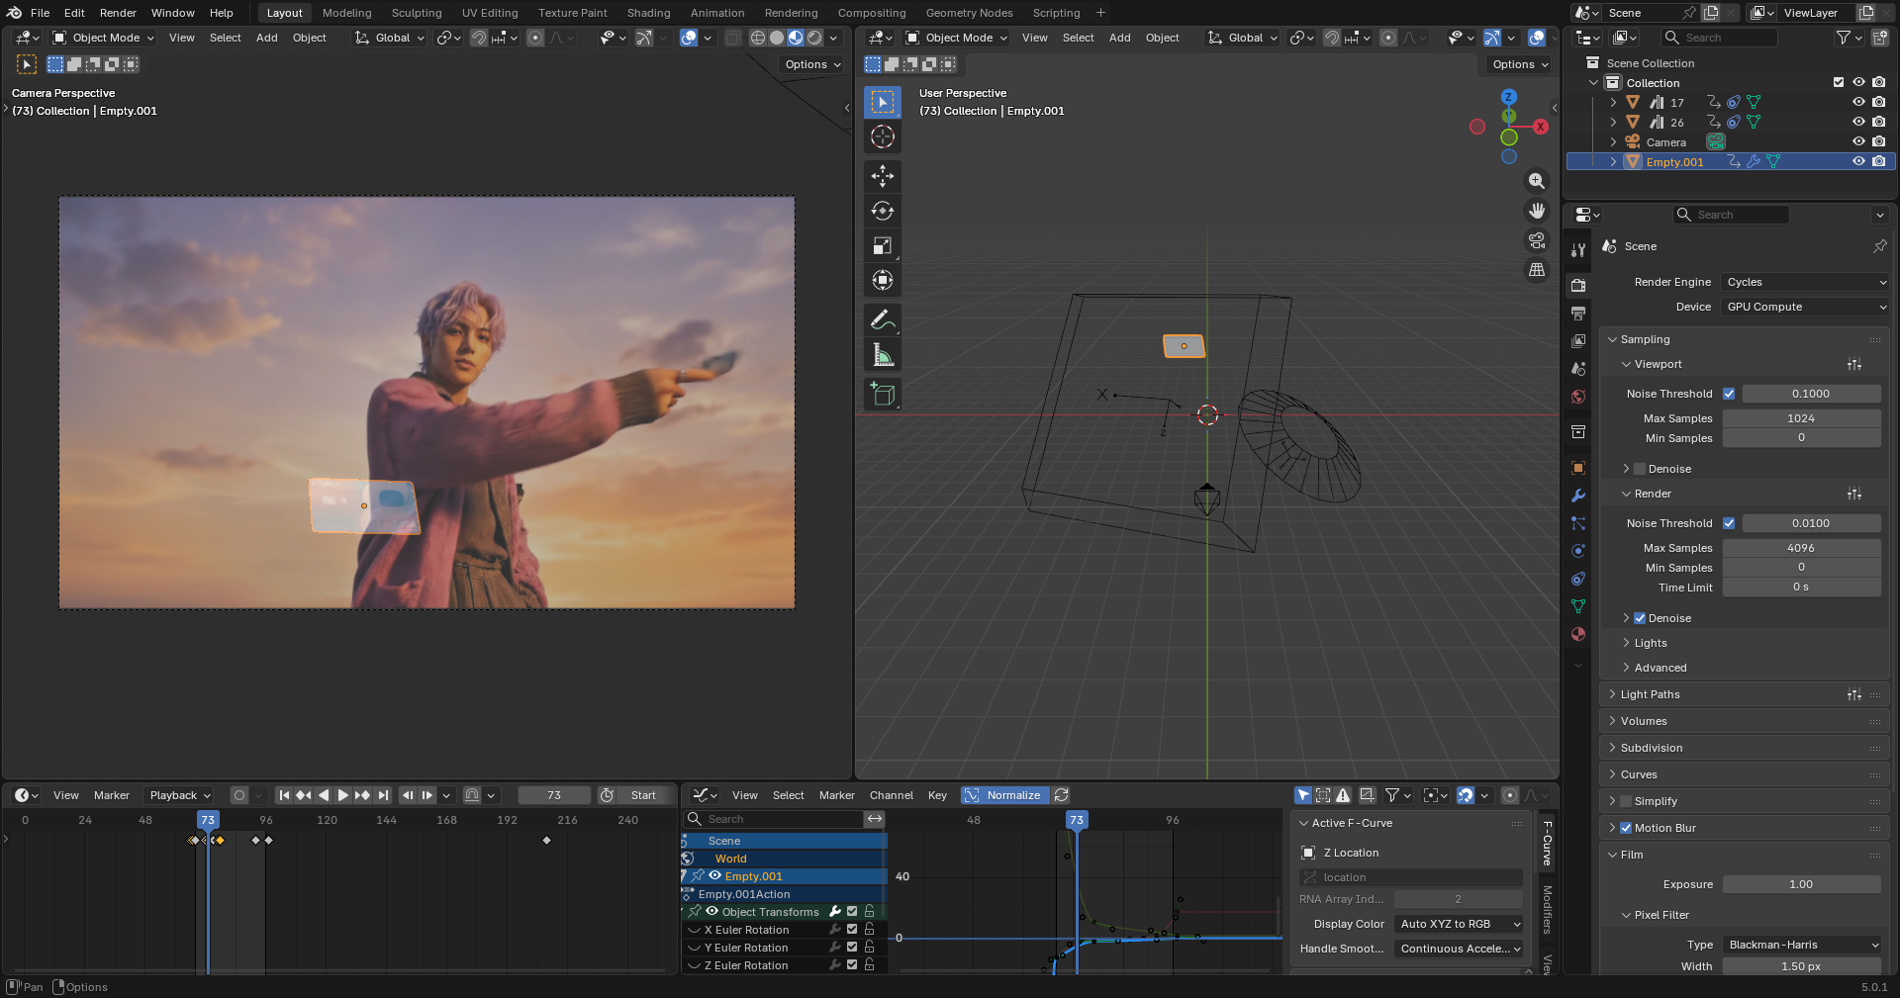Switch to Shading workspace tab

click(648, 13)
